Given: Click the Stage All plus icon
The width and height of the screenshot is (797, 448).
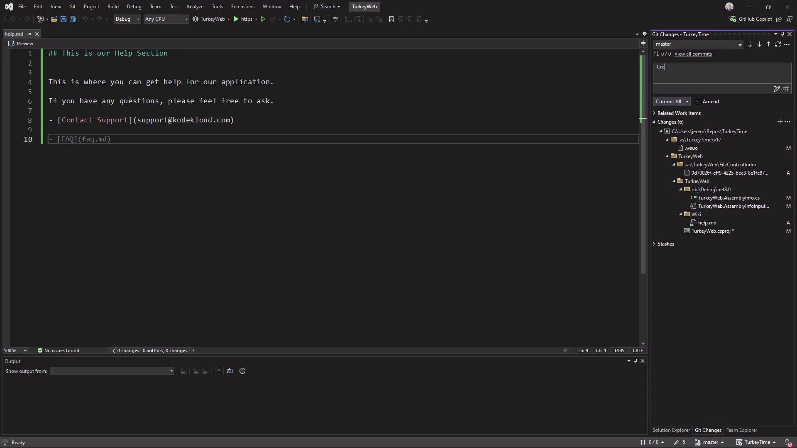Looking at the screenshot, I should tap(780, 122).
